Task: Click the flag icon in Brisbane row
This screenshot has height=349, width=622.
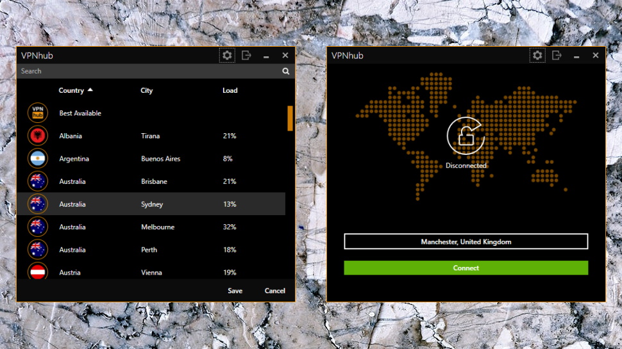Action: click(x=38, y=181)
